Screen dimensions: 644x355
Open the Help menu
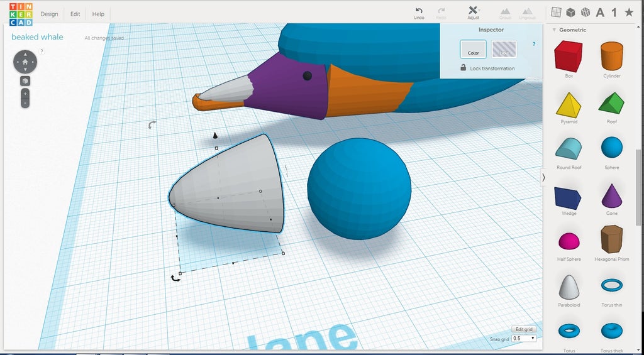[x=98, y=14]
